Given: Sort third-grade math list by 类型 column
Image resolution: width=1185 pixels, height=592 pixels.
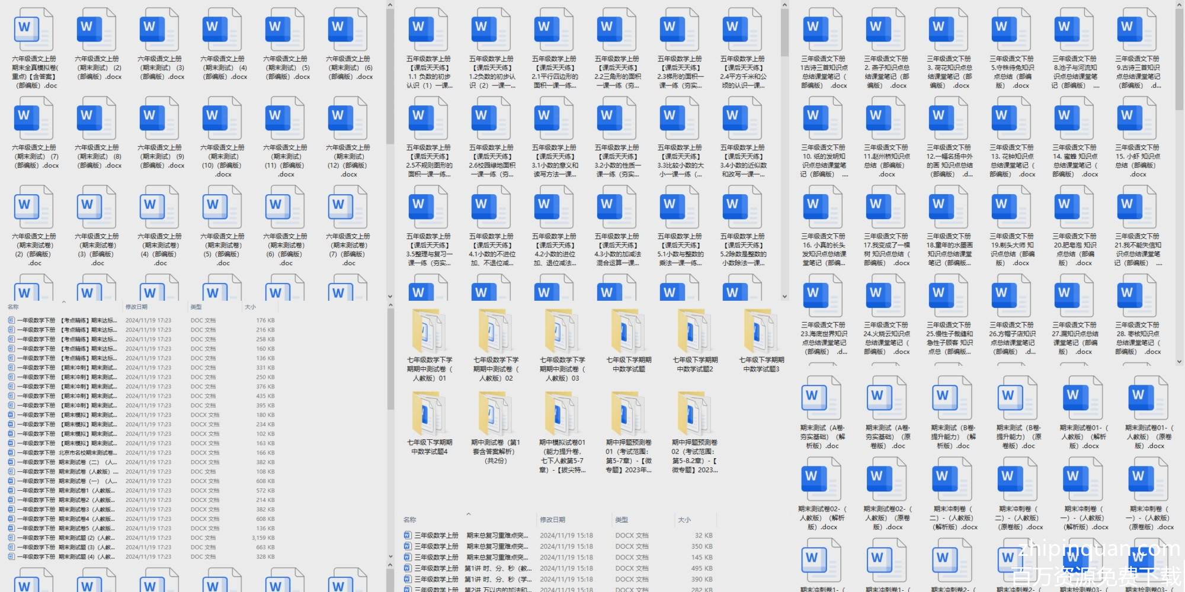Looking at the screenshot, I should 622,520.
